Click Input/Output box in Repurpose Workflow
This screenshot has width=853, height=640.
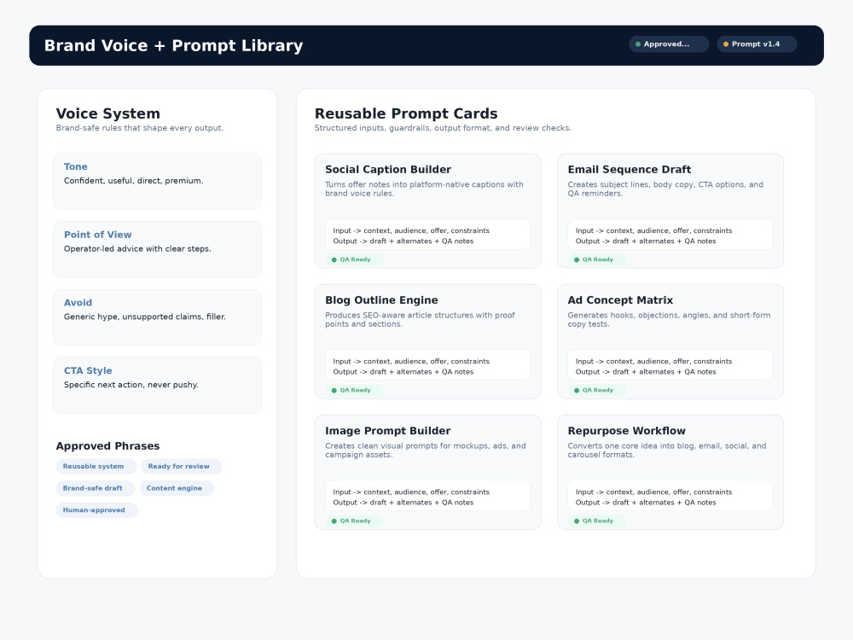click(x=670, y=496)
